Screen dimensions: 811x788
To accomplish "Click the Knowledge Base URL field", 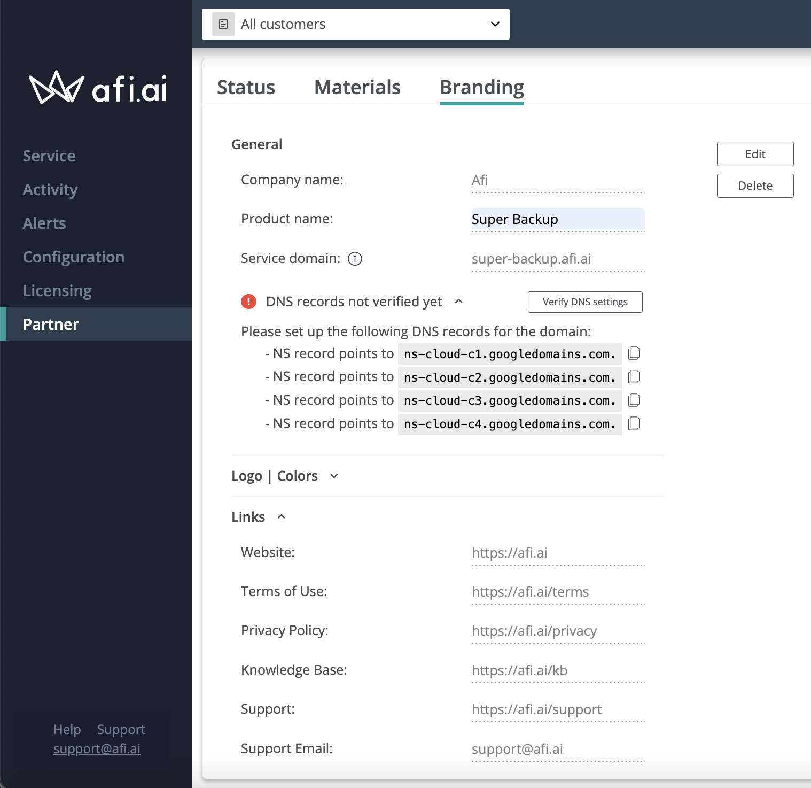I will tap(558, 671).
